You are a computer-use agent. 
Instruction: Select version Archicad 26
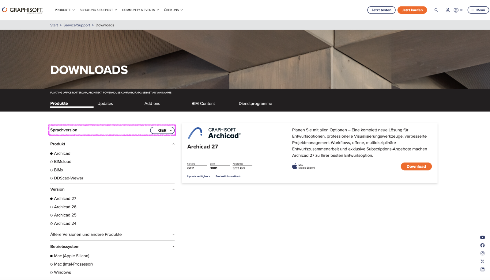[x=63, y=207]
